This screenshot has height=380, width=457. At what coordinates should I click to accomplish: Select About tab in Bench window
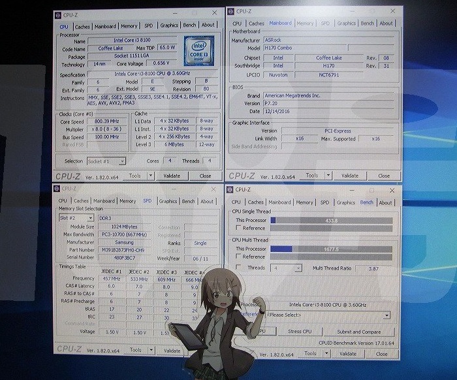click(x=385, y=202)
